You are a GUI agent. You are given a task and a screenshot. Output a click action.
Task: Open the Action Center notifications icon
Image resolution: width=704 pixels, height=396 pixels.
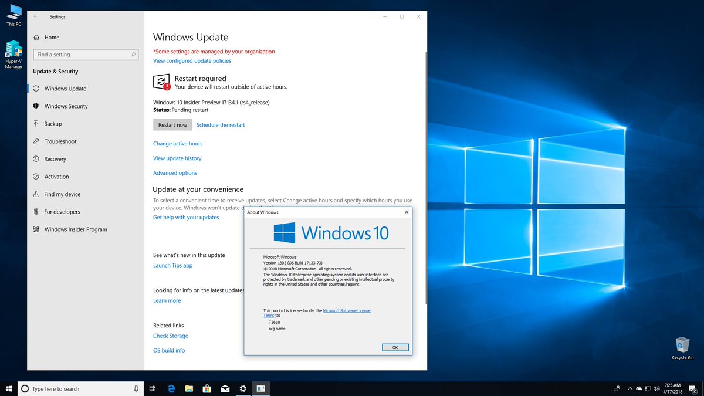[x=693, y=388]
